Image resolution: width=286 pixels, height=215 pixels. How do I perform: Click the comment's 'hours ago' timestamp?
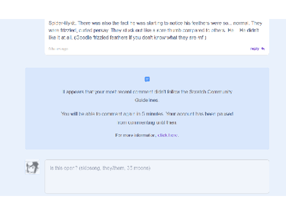click(58, 49)
